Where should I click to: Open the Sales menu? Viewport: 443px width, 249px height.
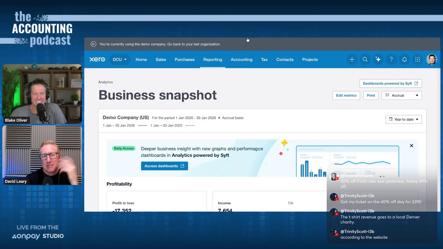tap(161, 59)
